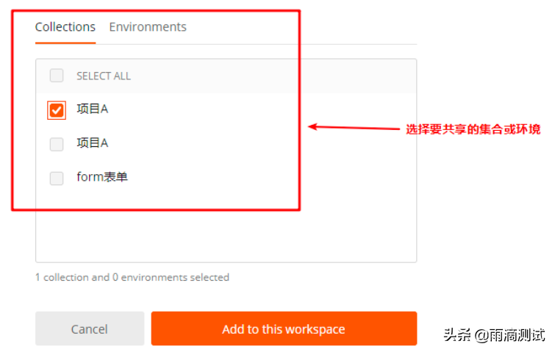
Task: Open the Environments tab
Action: 148,27
